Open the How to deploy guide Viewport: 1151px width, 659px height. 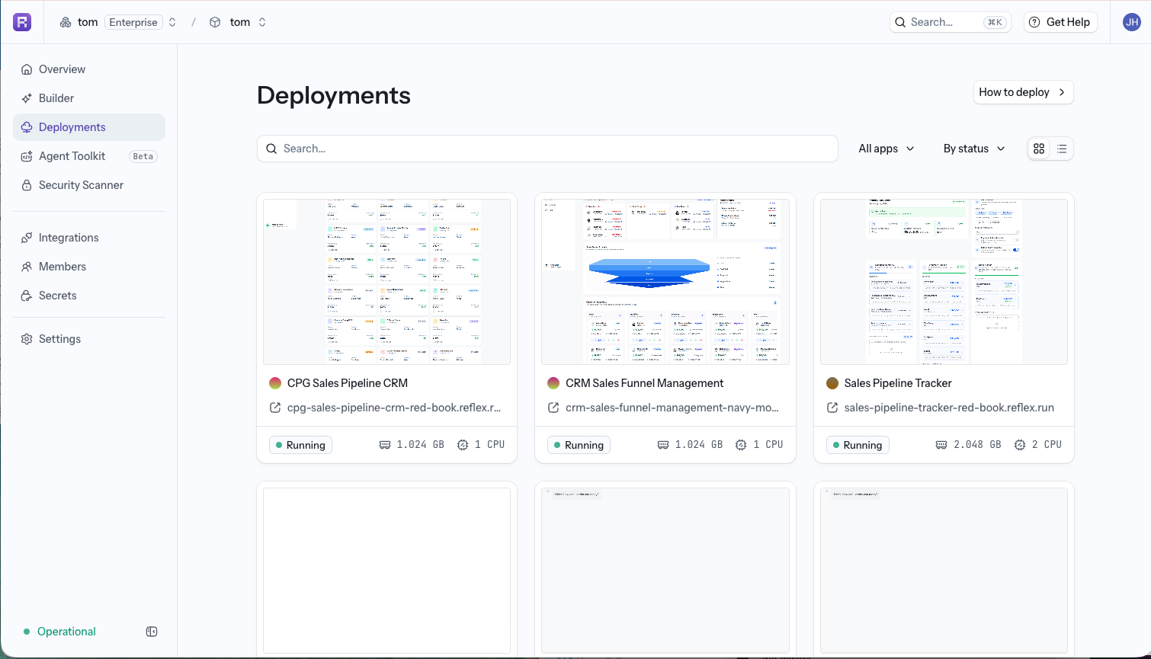(1024, 92)
